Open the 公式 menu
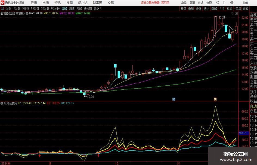Screen dimensions: 257x165 pos(201,3)
